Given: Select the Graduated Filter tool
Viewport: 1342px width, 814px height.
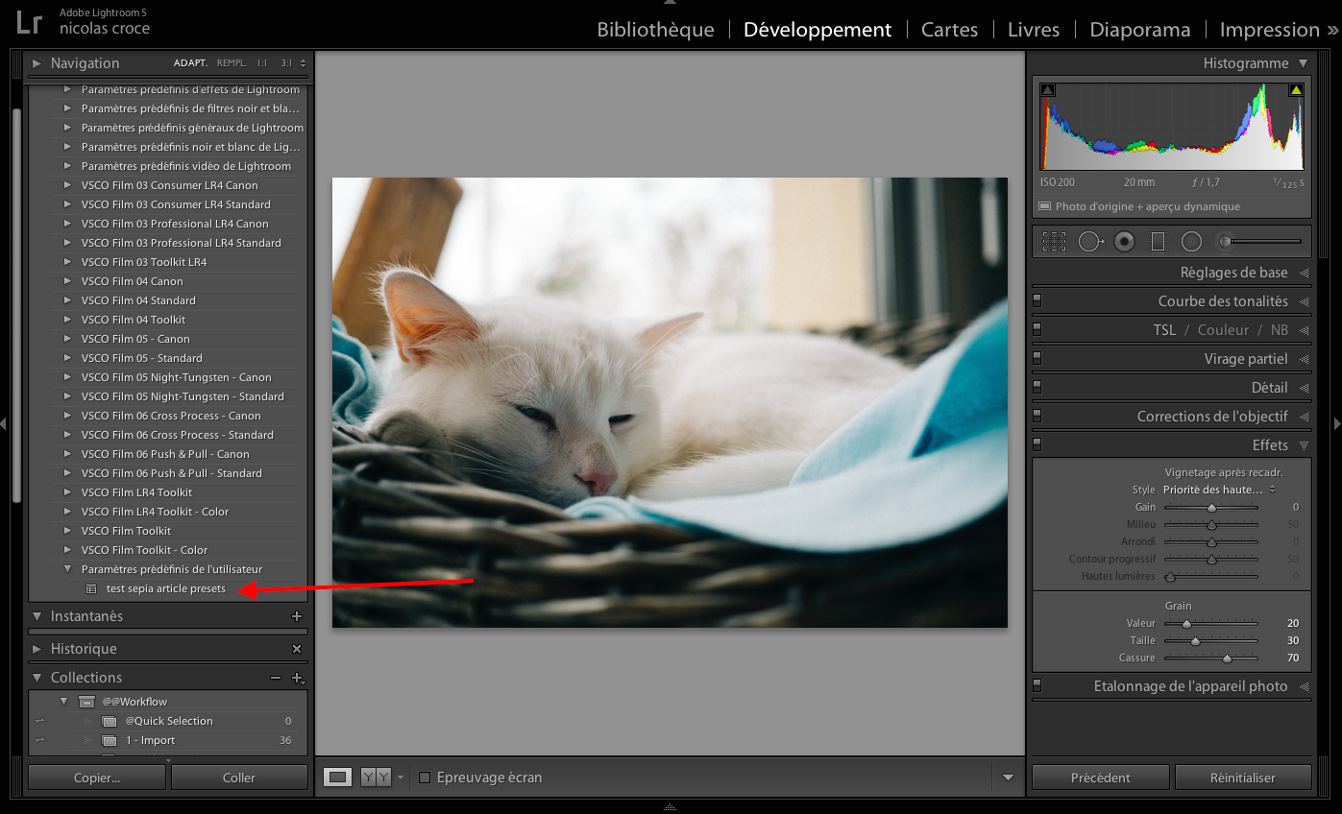Looking at the screenshot, I should pyautogui.click(x=1158, y=242).
